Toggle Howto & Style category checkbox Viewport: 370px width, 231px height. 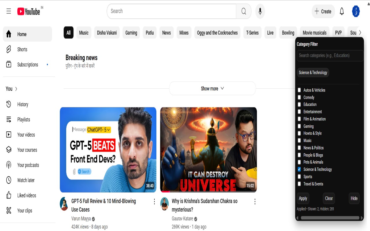[x=299, y=133]
